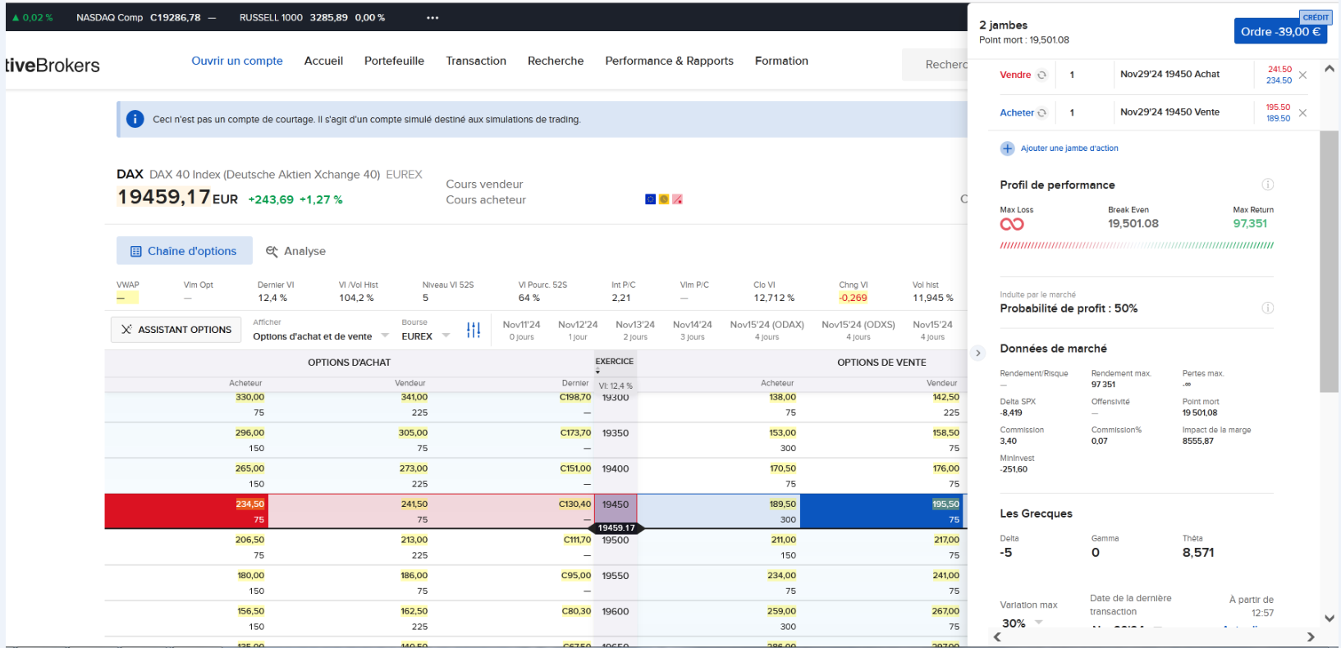This screenshot has width=1341, height=648.
Task: Click the Ordre -39,00 € button
Action: click(1279, 32)
